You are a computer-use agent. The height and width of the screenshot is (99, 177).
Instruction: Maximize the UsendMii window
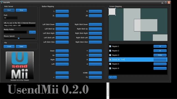pyautogui.click(x=166, y=2)
